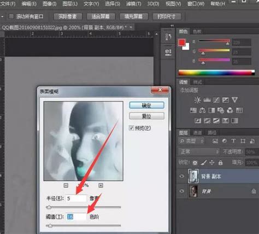Open the 正常 blend mode dropdown
Screen dimensions: 259x234
199,151
